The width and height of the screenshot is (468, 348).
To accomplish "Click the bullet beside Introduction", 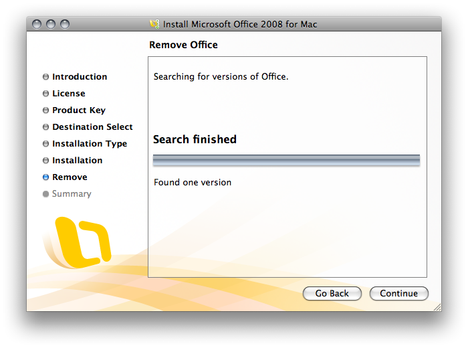I will [45, 77].
